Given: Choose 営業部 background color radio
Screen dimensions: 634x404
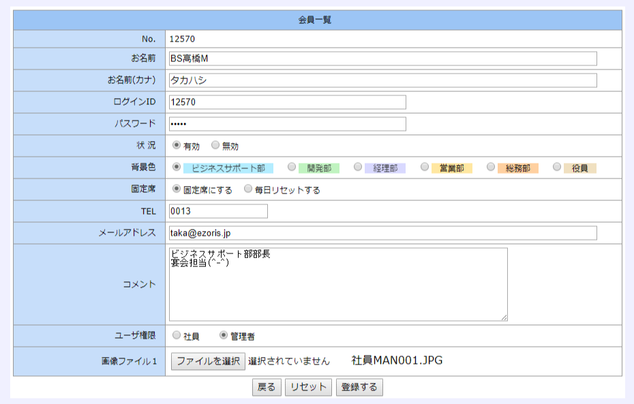Looking at the screenshot, I should [425, 167].
